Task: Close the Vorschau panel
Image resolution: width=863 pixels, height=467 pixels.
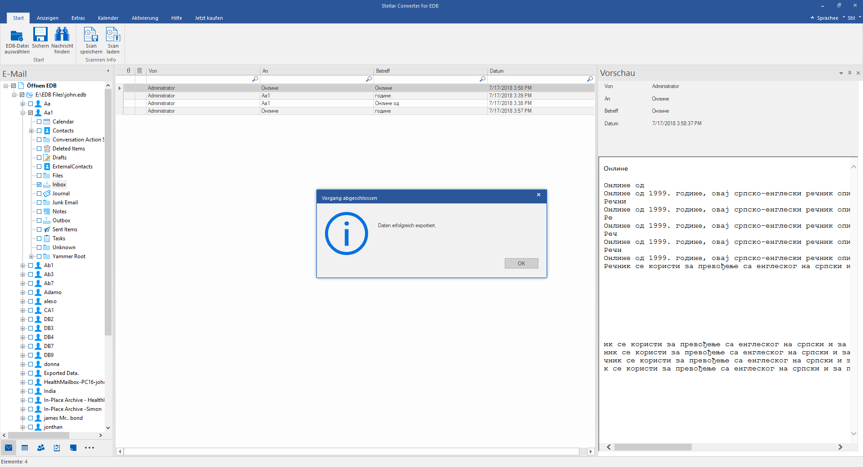Action: pyautogui.click(x=858, y=73)
